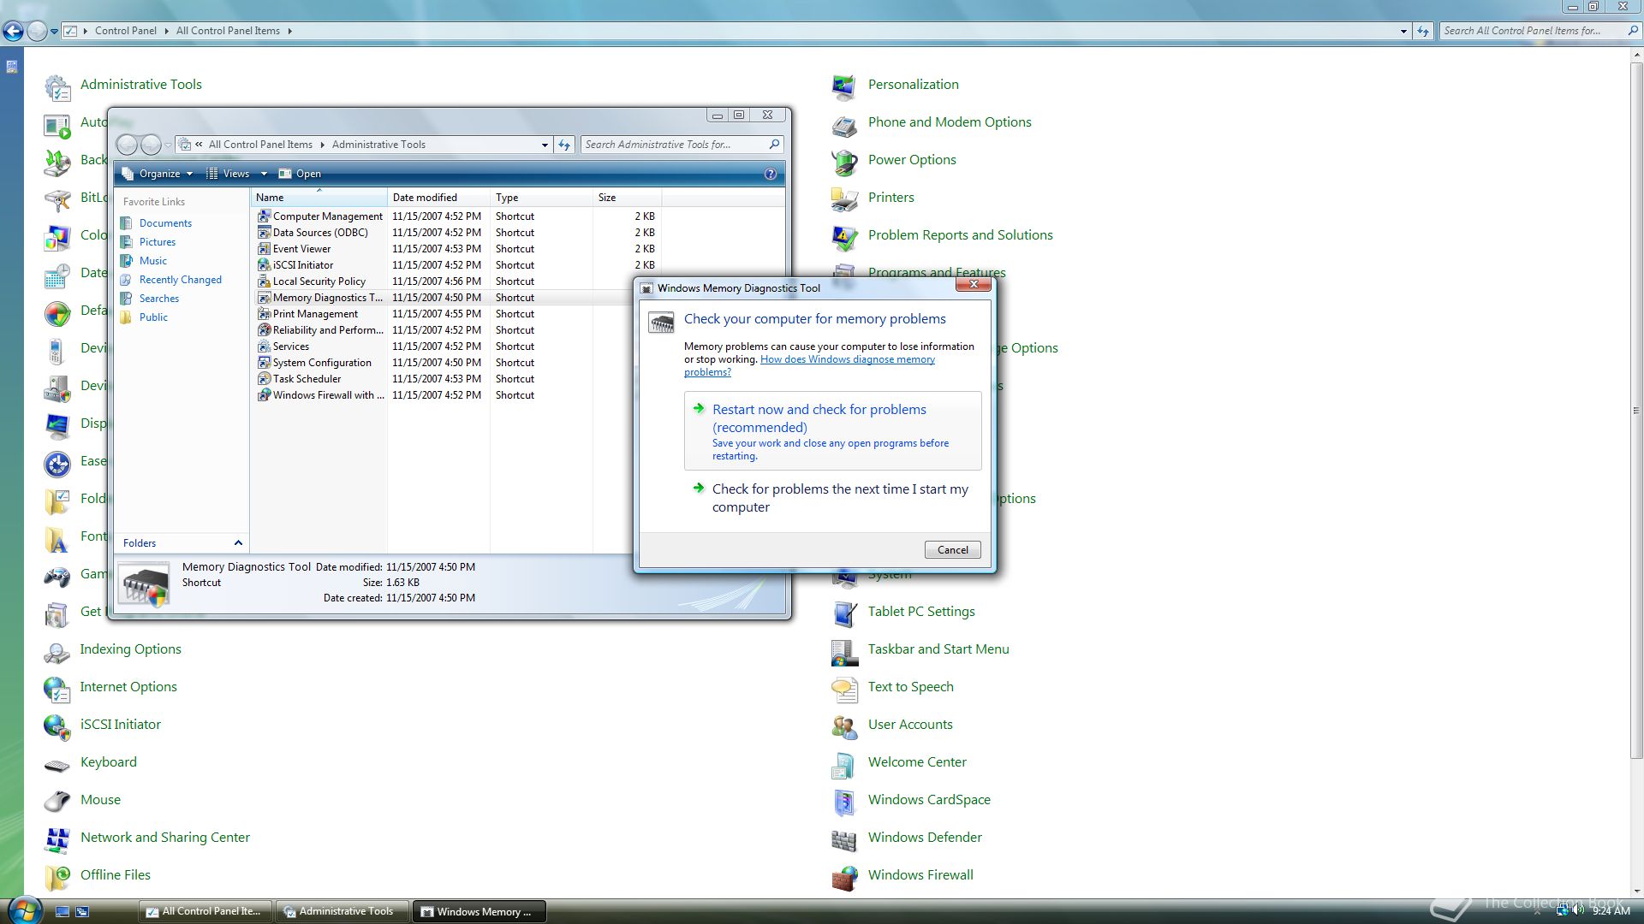Click the breadcrumb arrow after All Control Panel Items

289,31
